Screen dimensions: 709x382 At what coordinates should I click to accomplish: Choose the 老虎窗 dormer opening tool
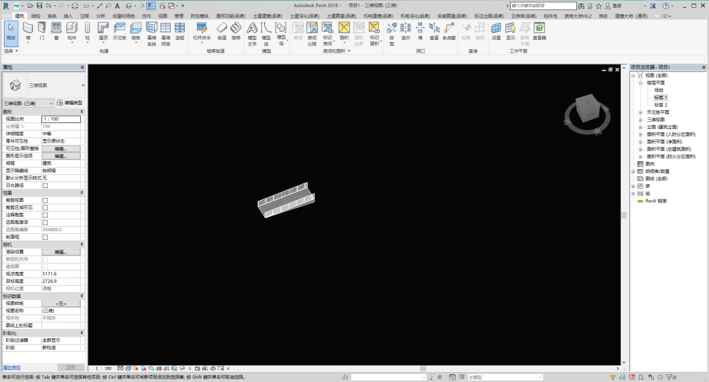point(448,31)
